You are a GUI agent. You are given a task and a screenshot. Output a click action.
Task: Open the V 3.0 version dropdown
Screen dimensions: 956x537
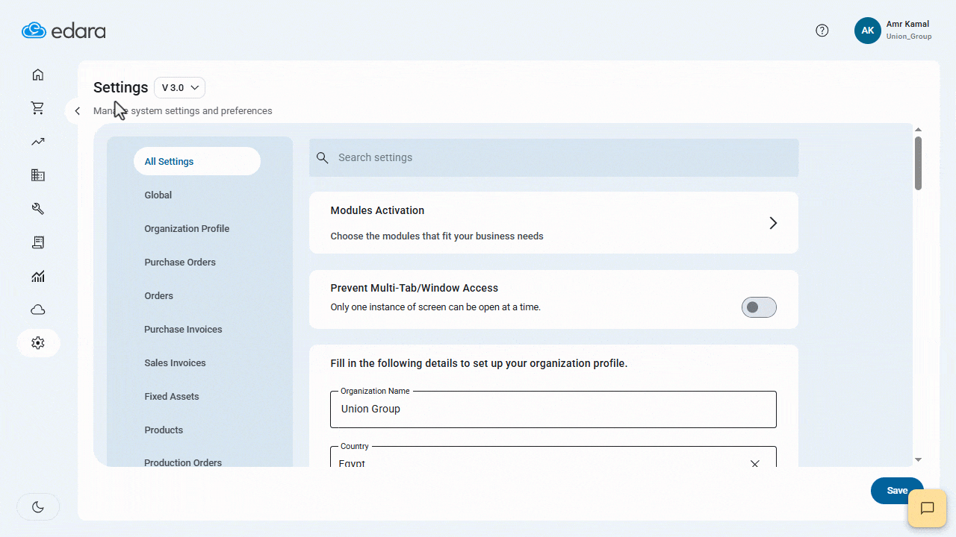pyautogui.click(x=179, y=87)
